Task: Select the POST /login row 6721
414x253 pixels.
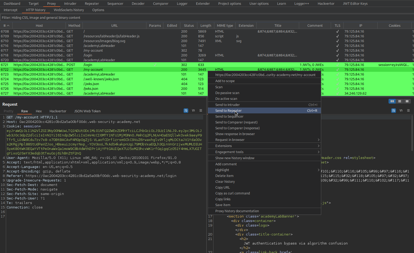Action: 207,65
